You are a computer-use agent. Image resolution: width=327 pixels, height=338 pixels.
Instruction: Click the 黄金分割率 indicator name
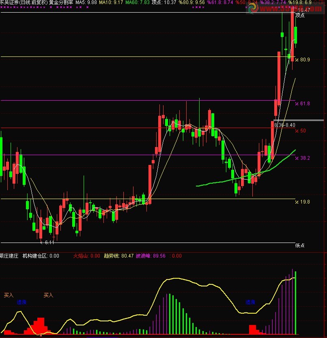(61, 2)
